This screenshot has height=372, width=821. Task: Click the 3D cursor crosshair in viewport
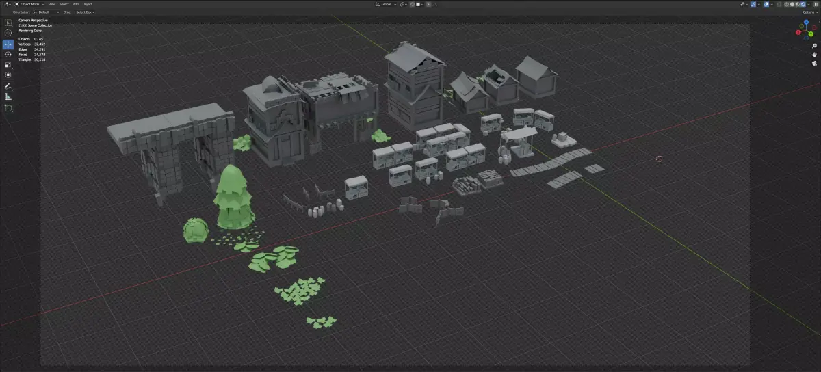pyautogui.click(x=659, y=159)
